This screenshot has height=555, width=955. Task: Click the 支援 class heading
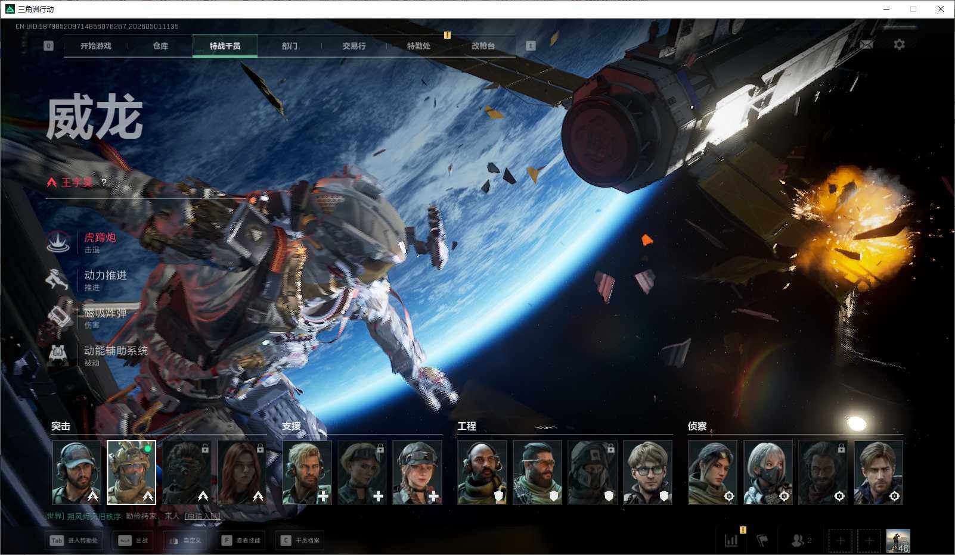[292, 426]
